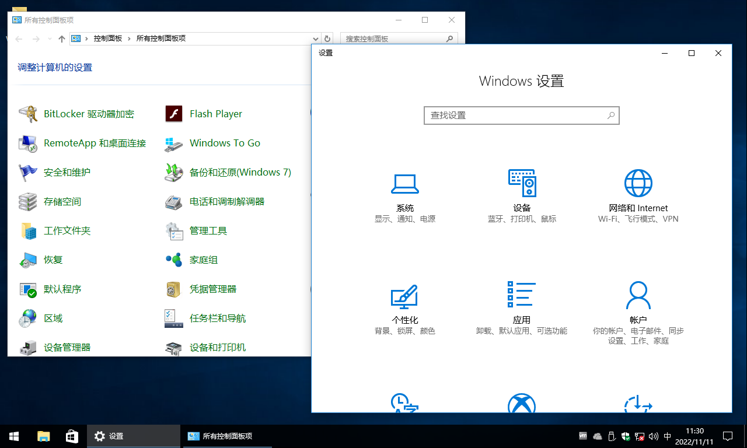Screen dimensions: 747x448
Task: Open 个性化 icon in Settings
Action: [404, 296]
